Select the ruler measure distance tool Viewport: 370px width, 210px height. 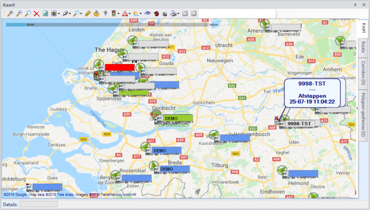88,13
